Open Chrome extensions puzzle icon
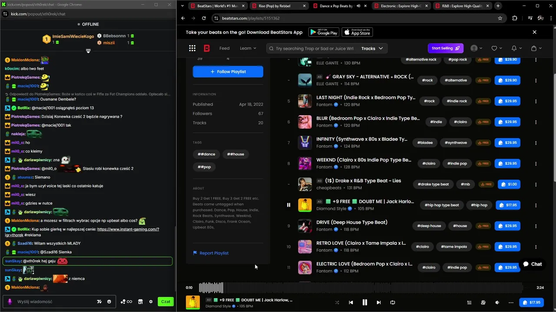This screenshot has height=312, width=556. (x=515, y=18)
